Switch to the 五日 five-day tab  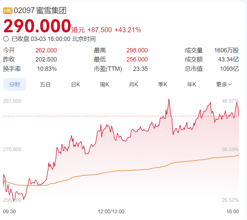tap(45, 85)
